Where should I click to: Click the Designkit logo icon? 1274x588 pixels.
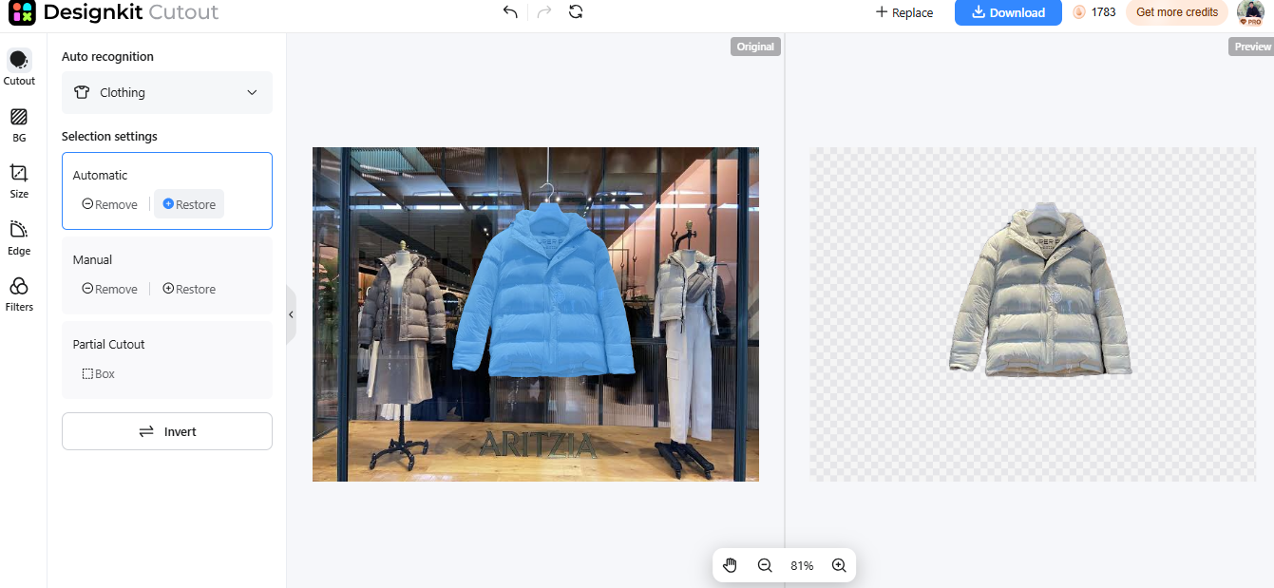pyautogui.click(x=22, y=12)
